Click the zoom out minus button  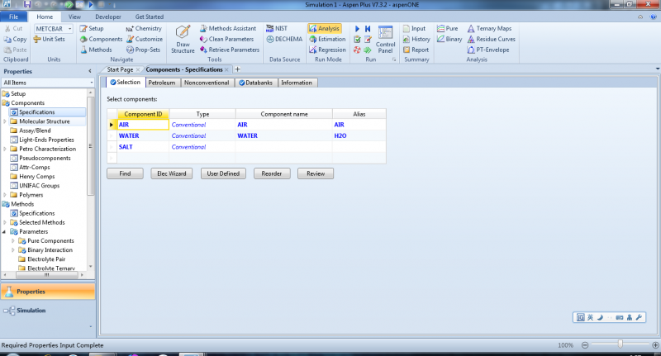(585, 345)
